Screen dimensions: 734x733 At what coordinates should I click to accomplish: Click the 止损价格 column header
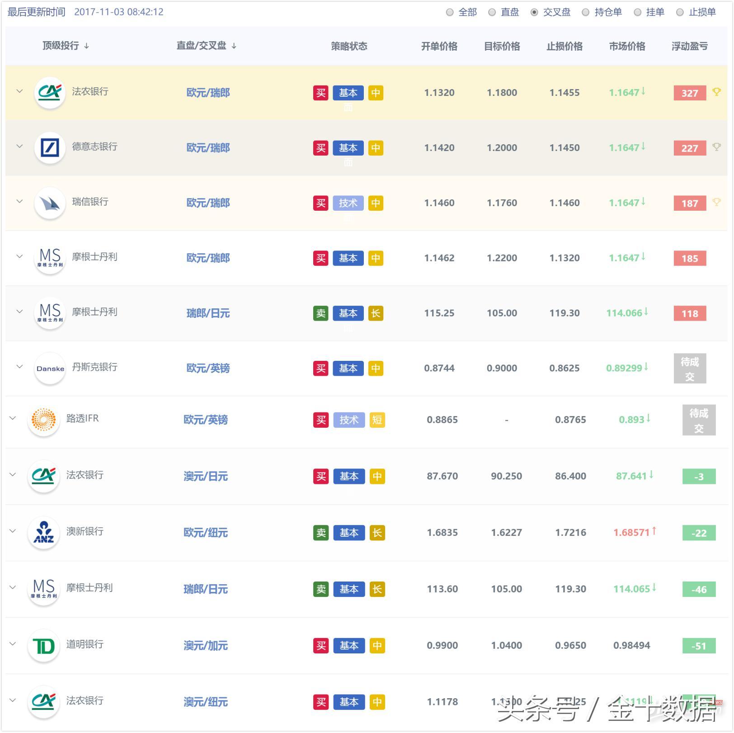[565, 46]
